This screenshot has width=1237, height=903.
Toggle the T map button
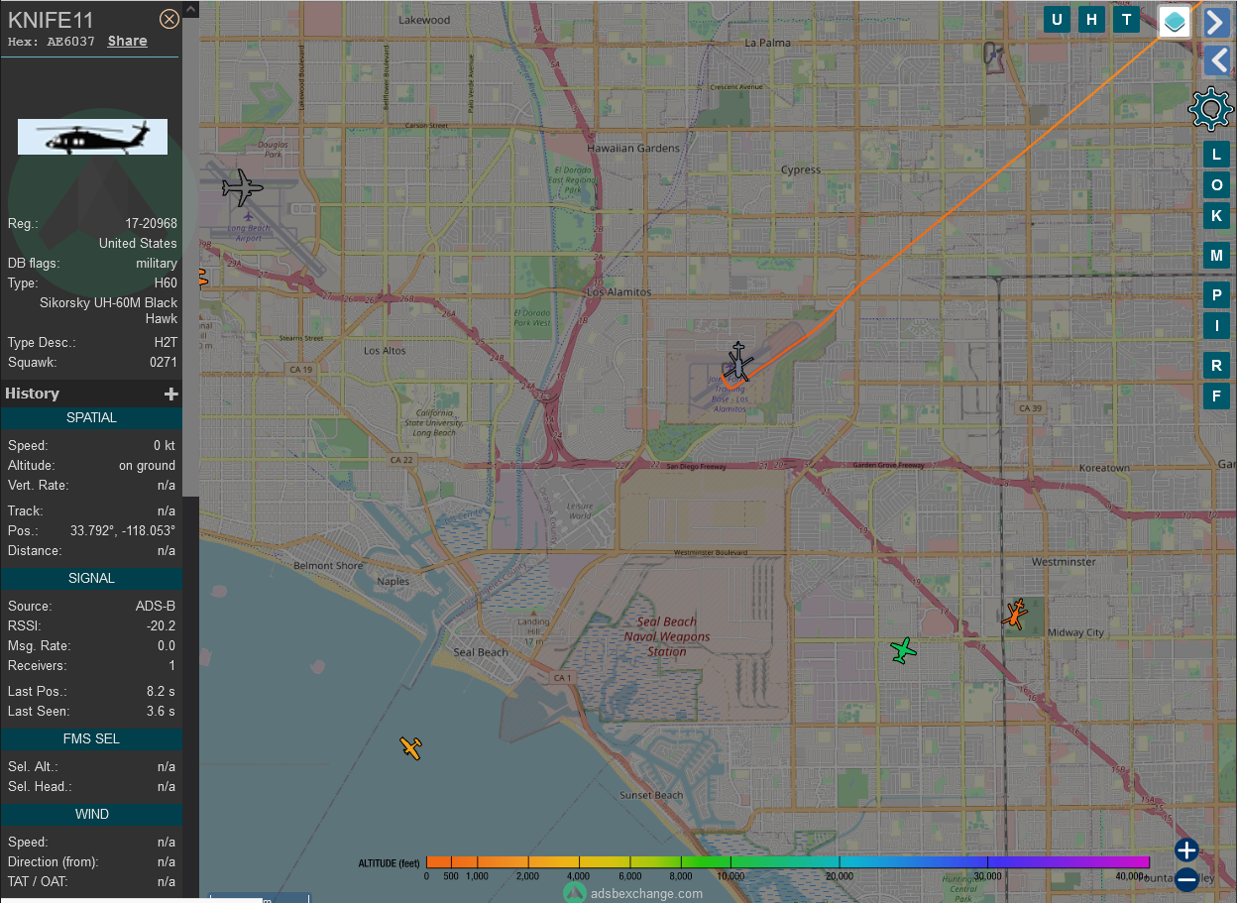pyautogui.click(x=1126, y=20)
